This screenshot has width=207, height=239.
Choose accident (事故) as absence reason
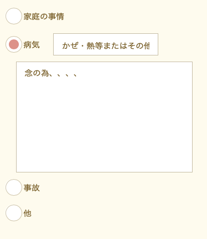click(14, 187)
